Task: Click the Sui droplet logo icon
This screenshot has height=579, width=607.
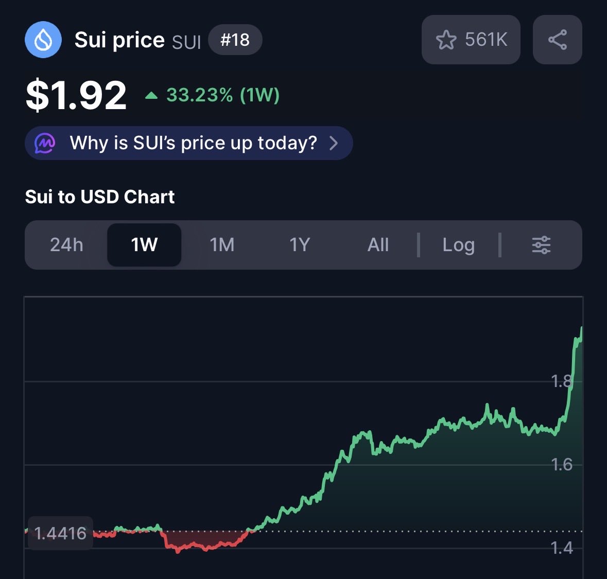Action: tap(43, 40)
